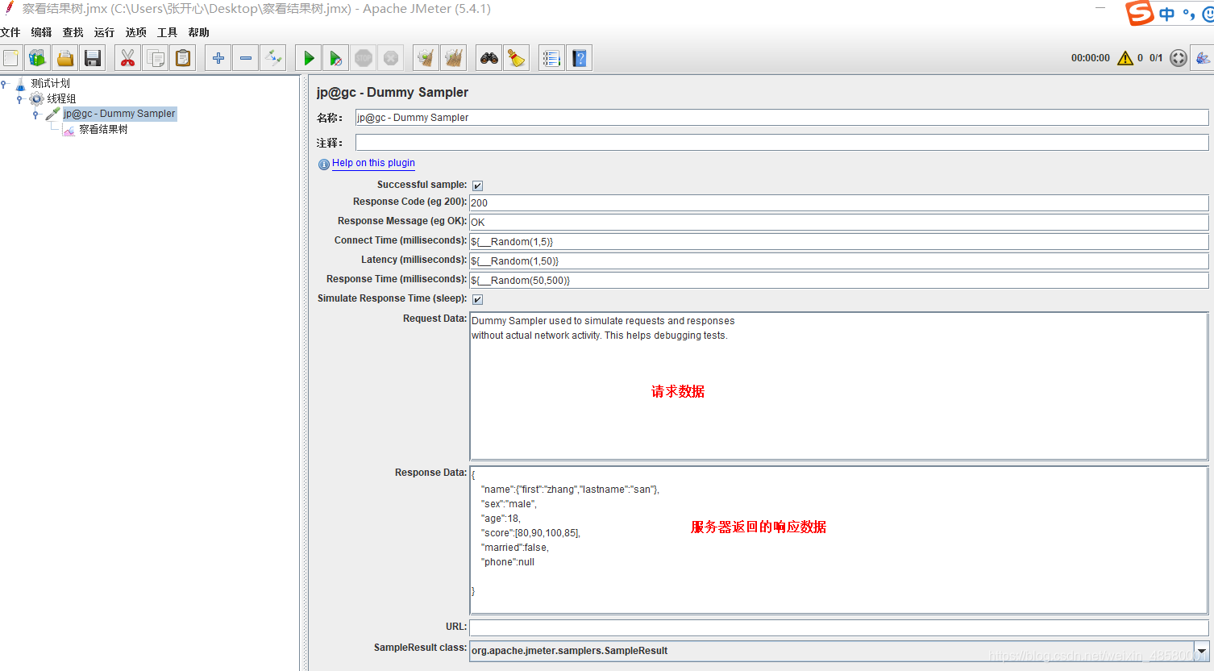Select 察看结果树 in the tree
The height and width of the screenshot is (671, 1214).
pyautogui.click(x=103, y=129)
